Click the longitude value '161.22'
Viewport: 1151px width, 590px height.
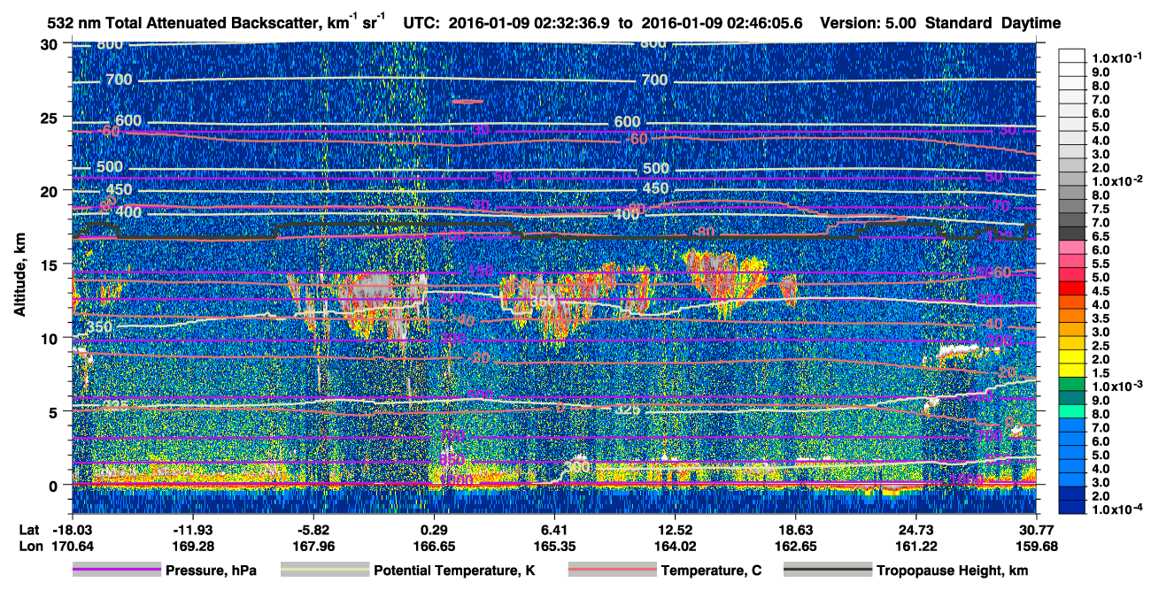pyautogui.click(x=916, y=547)
